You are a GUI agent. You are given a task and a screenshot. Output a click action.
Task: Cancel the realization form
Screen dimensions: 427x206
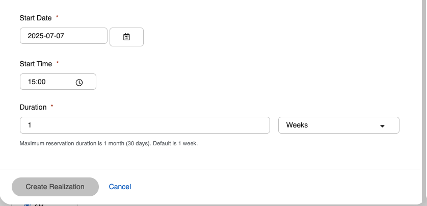click(120, 187)
